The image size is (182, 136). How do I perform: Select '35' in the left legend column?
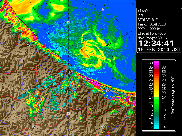click(x=151, y=67)
